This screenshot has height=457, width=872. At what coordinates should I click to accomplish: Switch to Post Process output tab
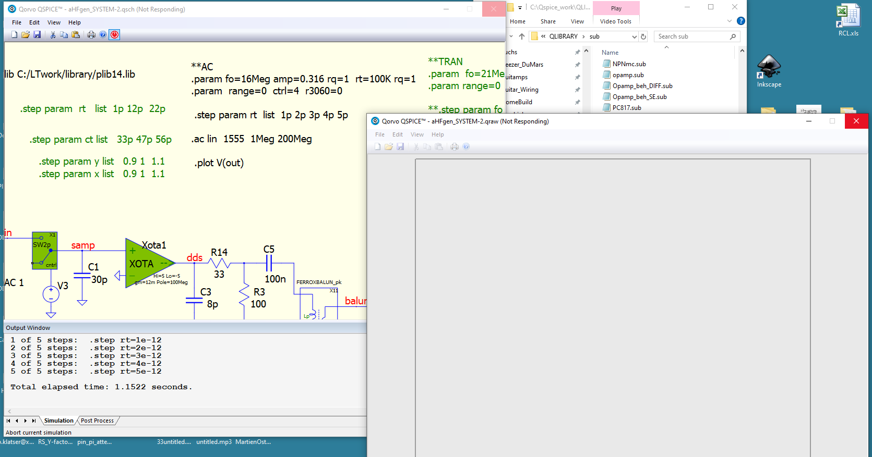[97, 421]
